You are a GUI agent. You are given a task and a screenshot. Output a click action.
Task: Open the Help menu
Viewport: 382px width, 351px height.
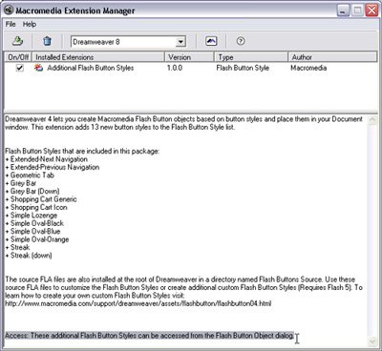coord(30,24)
